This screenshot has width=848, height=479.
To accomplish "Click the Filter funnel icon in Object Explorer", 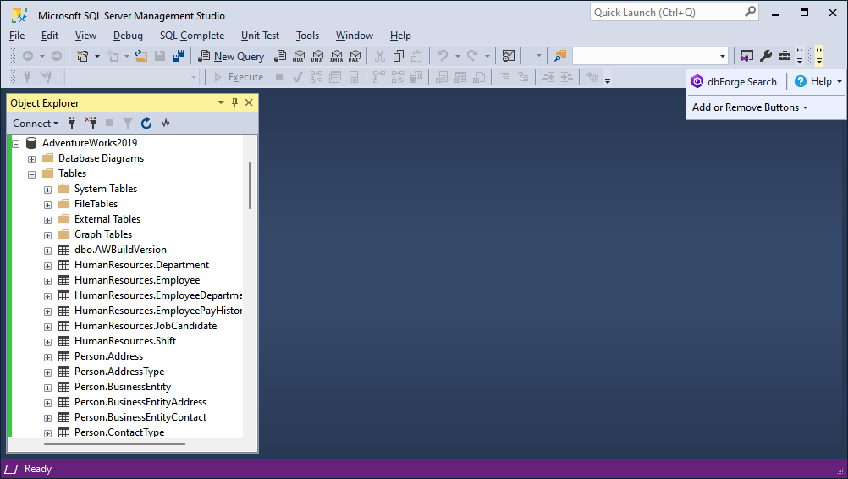I will pos(128,124).
